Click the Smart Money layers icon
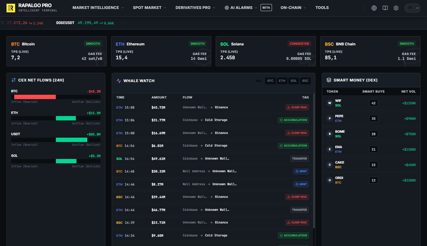 [x=329, y=80]
